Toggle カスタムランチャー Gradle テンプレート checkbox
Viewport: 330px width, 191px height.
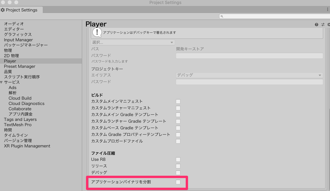[x=178, y=121]
